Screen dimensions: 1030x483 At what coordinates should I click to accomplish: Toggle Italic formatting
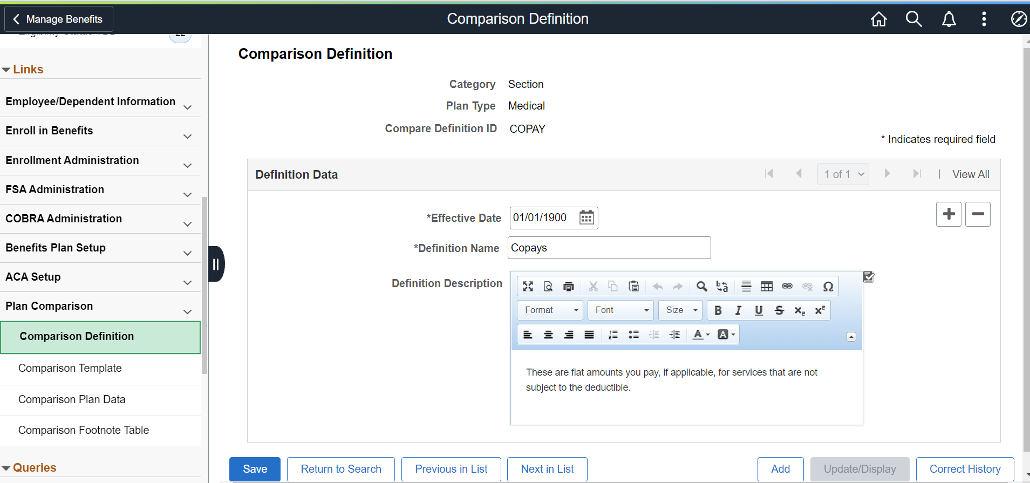click(x=738, y=310)
